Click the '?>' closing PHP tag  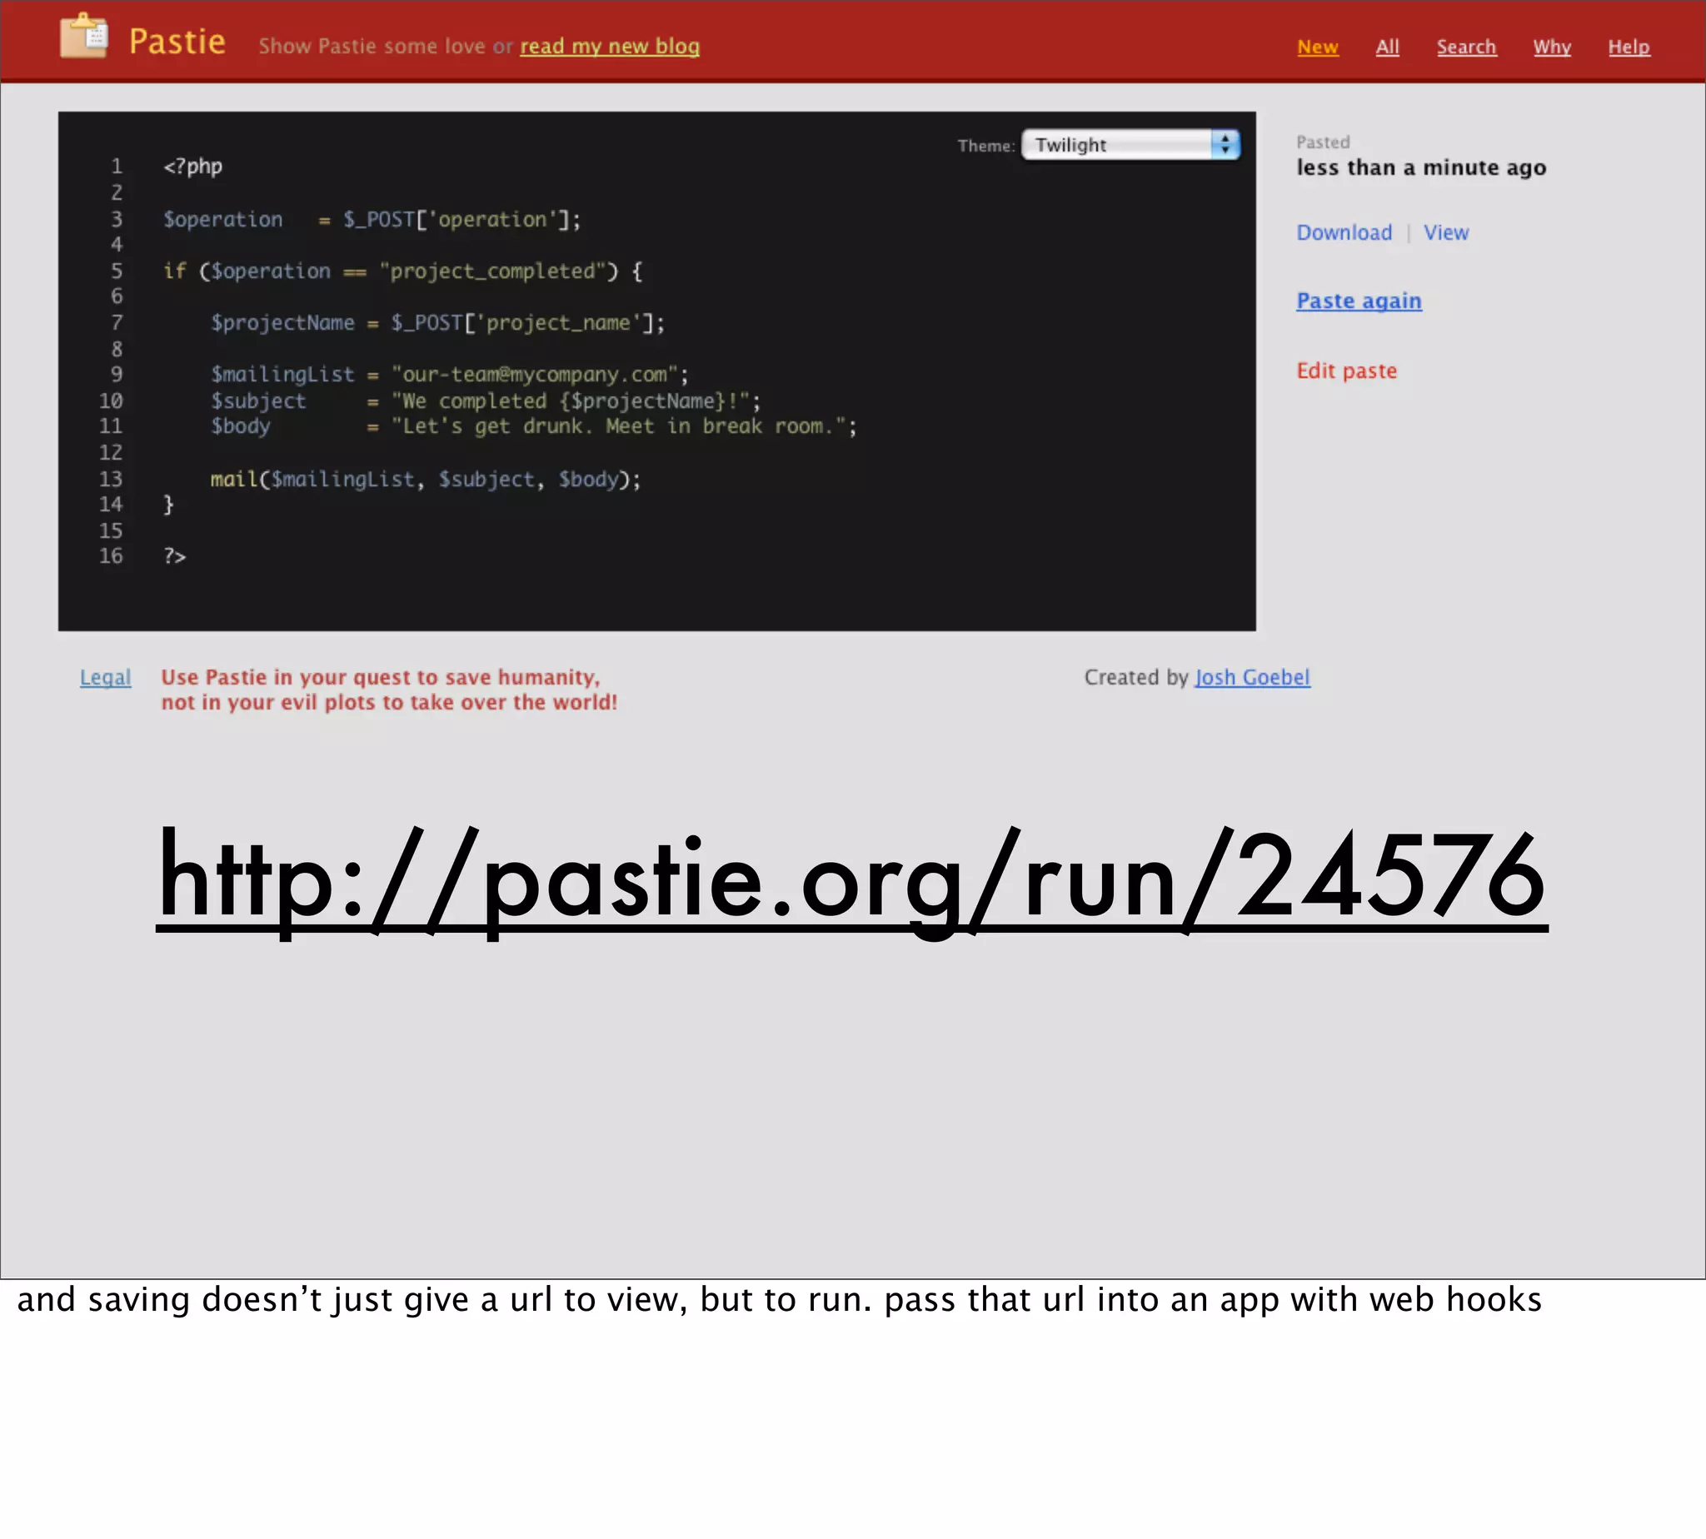(174, 556)
